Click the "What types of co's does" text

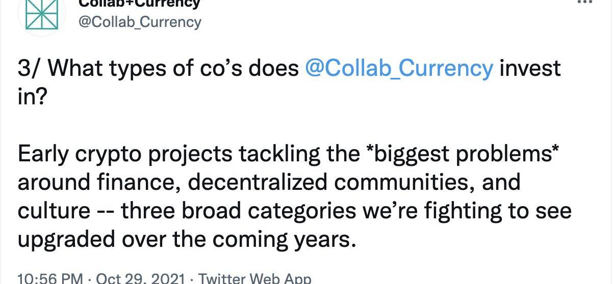(x=174, y=68)
